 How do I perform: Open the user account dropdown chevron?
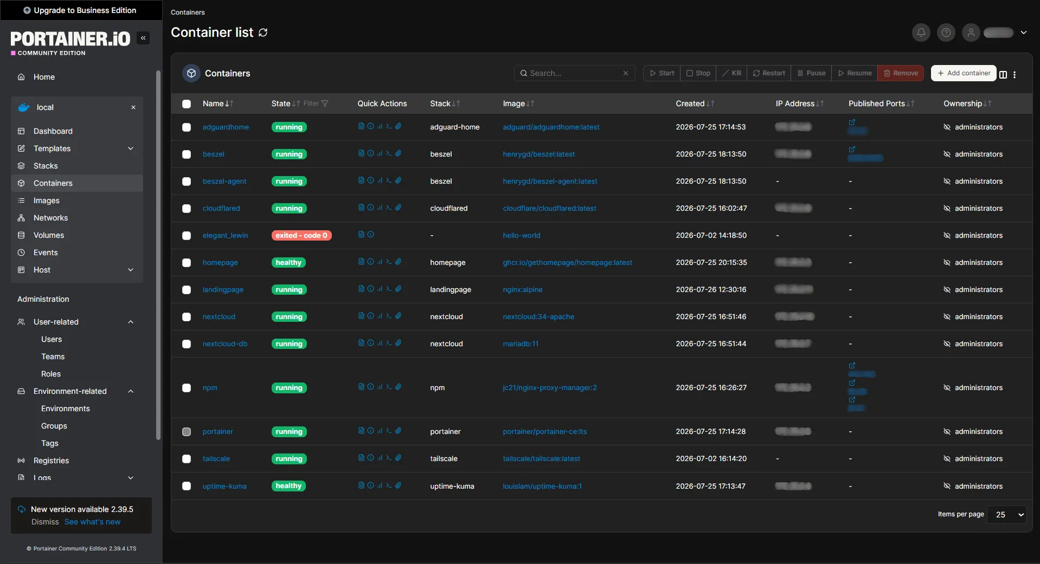[1024, 33]
